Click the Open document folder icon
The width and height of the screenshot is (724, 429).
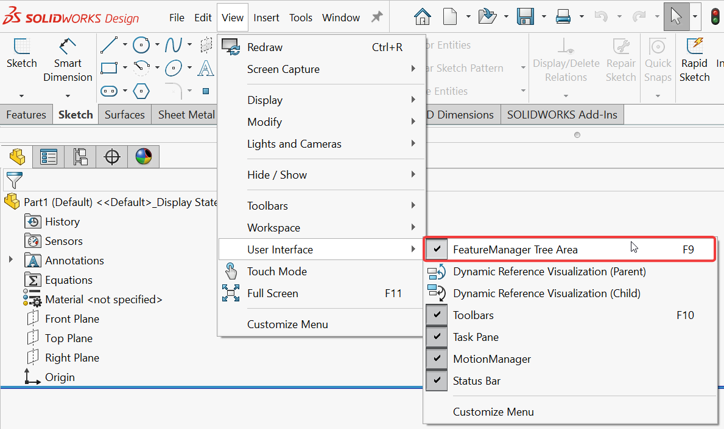[x=487, y=17]
